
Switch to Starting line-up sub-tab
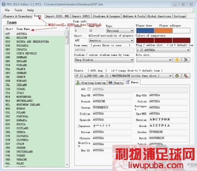click(x=91, y=83)
